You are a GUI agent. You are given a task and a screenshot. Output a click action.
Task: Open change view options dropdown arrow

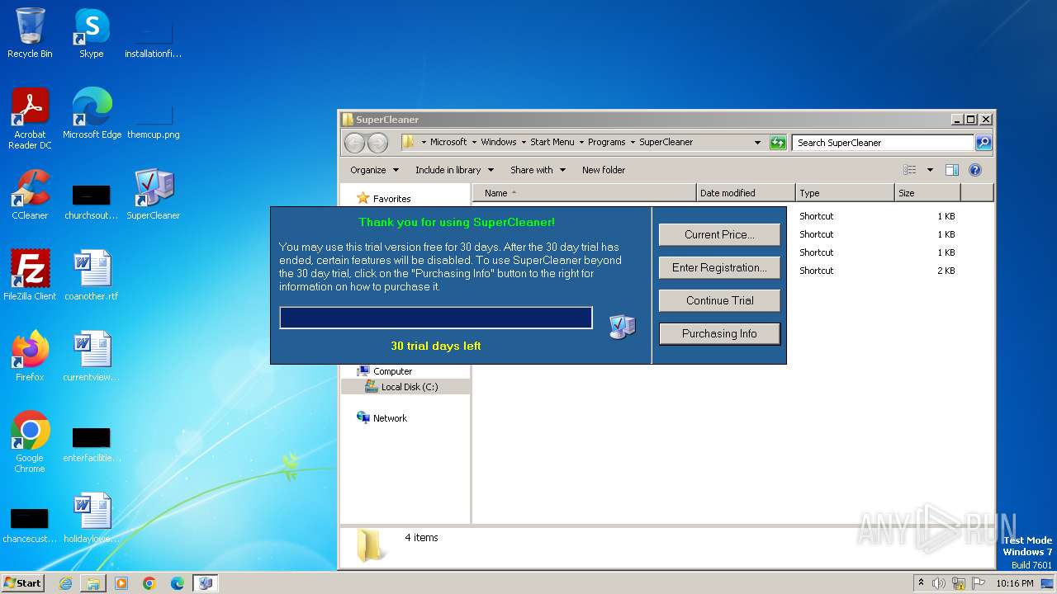click(x=930, y=170)
